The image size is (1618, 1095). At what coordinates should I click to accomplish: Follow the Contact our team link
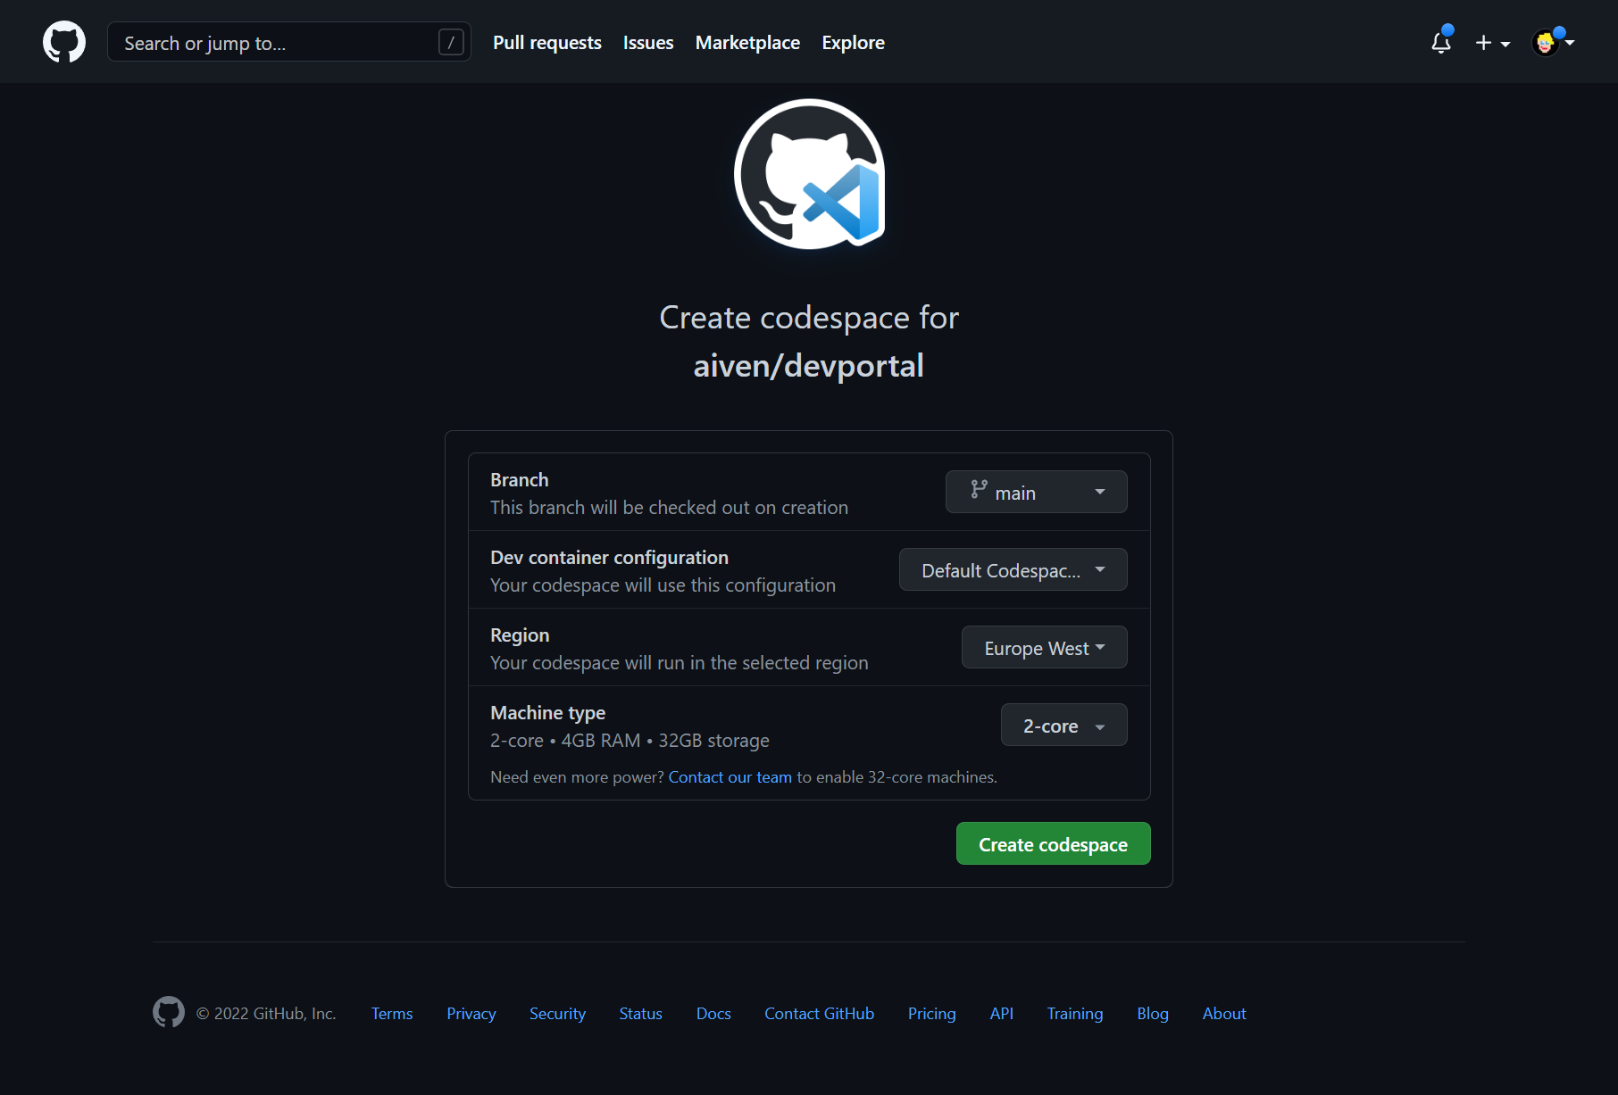[730, 776]
